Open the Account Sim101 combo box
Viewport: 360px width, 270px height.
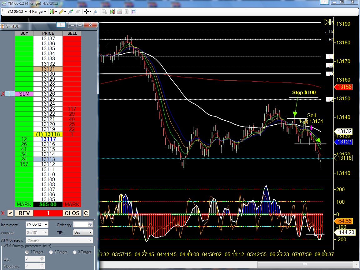point(37,232)
